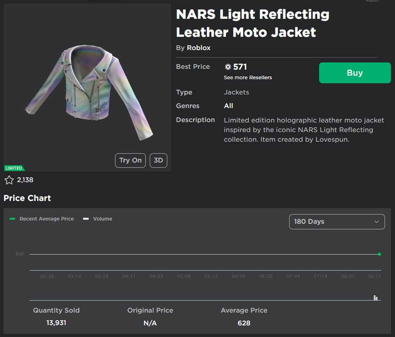This screenshot has height=337, width=395.
Task: Click the favorite star icon
Action: tap(9, 180)
